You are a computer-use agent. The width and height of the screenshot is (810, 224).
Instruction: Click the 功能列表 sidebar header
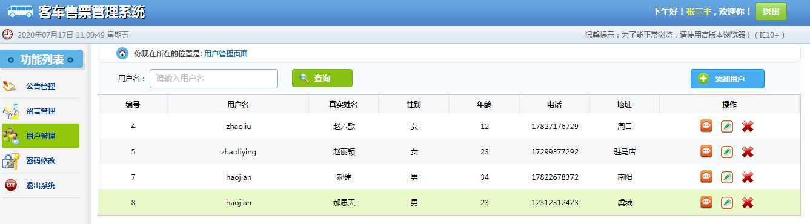[42, 59]
